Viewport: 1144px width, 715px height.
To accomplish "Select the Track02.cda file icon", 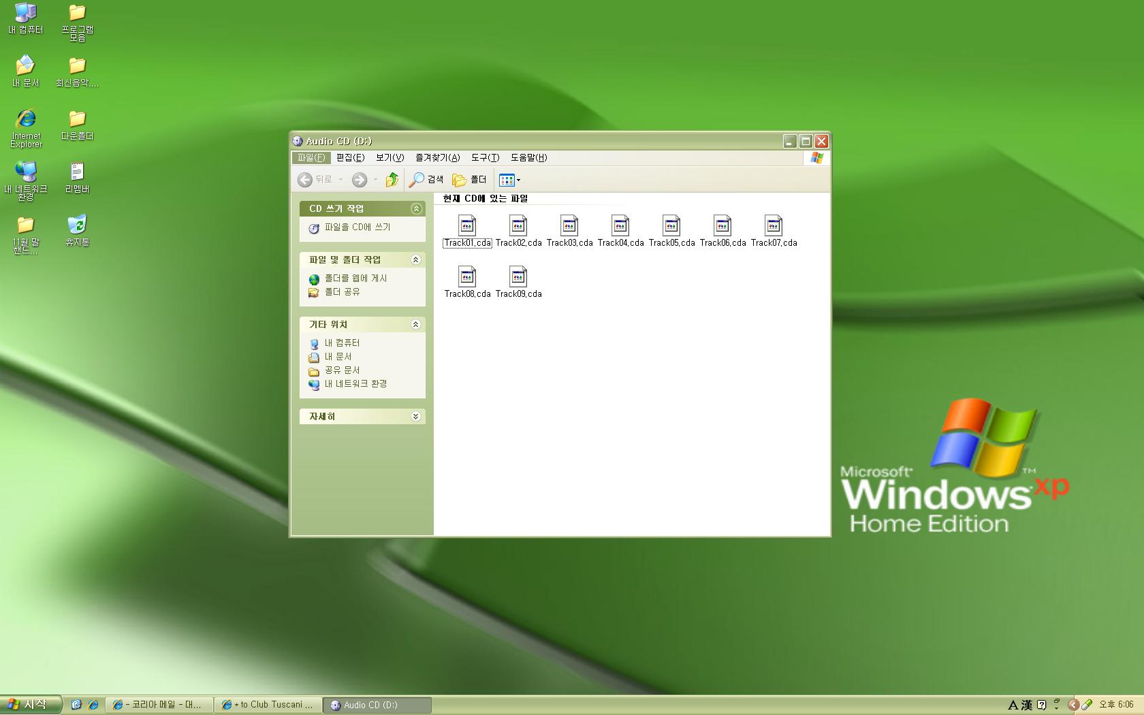I will click(518, 225).
